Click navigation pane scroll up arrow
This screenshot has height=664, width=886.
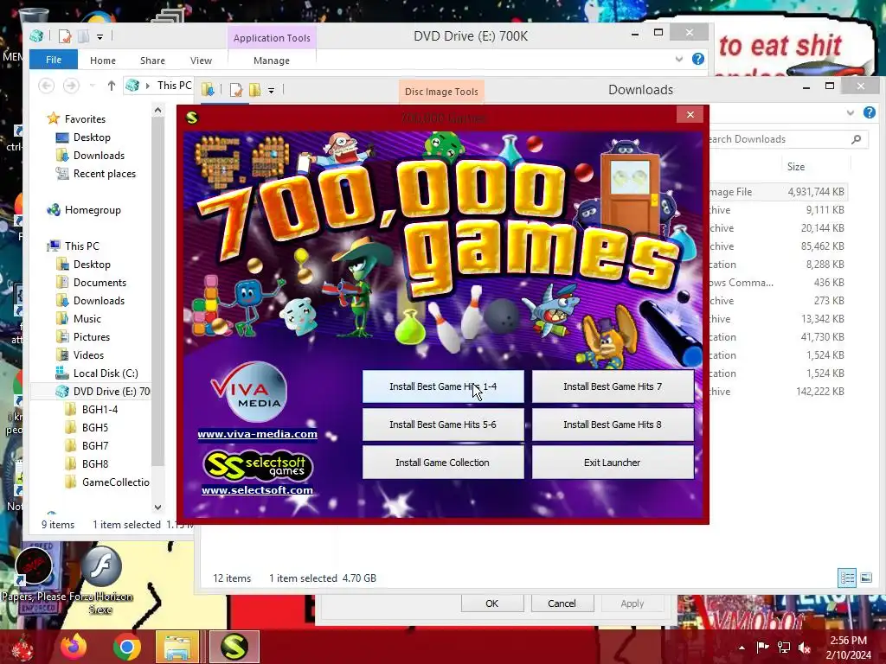(x=158, y=111)
